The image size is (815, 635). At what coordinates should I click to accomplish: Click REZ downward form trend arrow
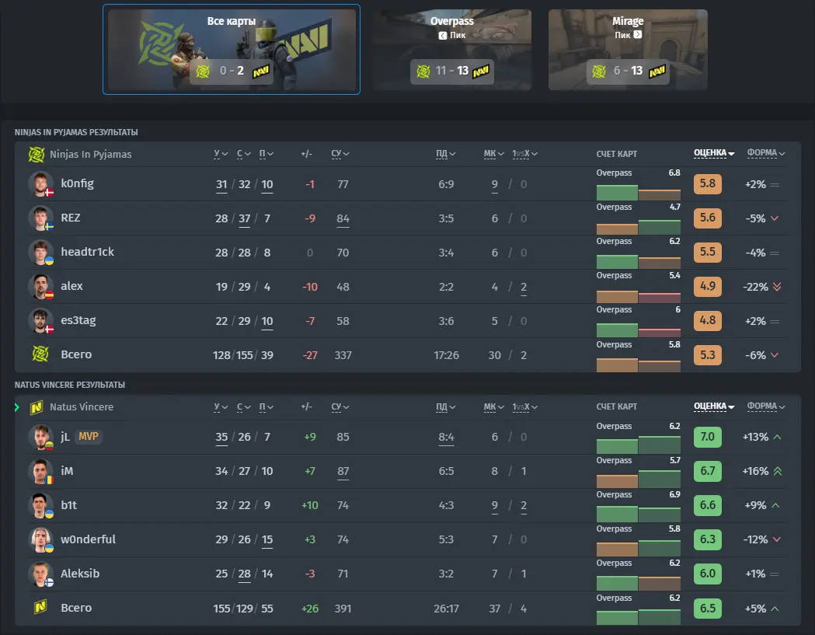pos(775,218)
